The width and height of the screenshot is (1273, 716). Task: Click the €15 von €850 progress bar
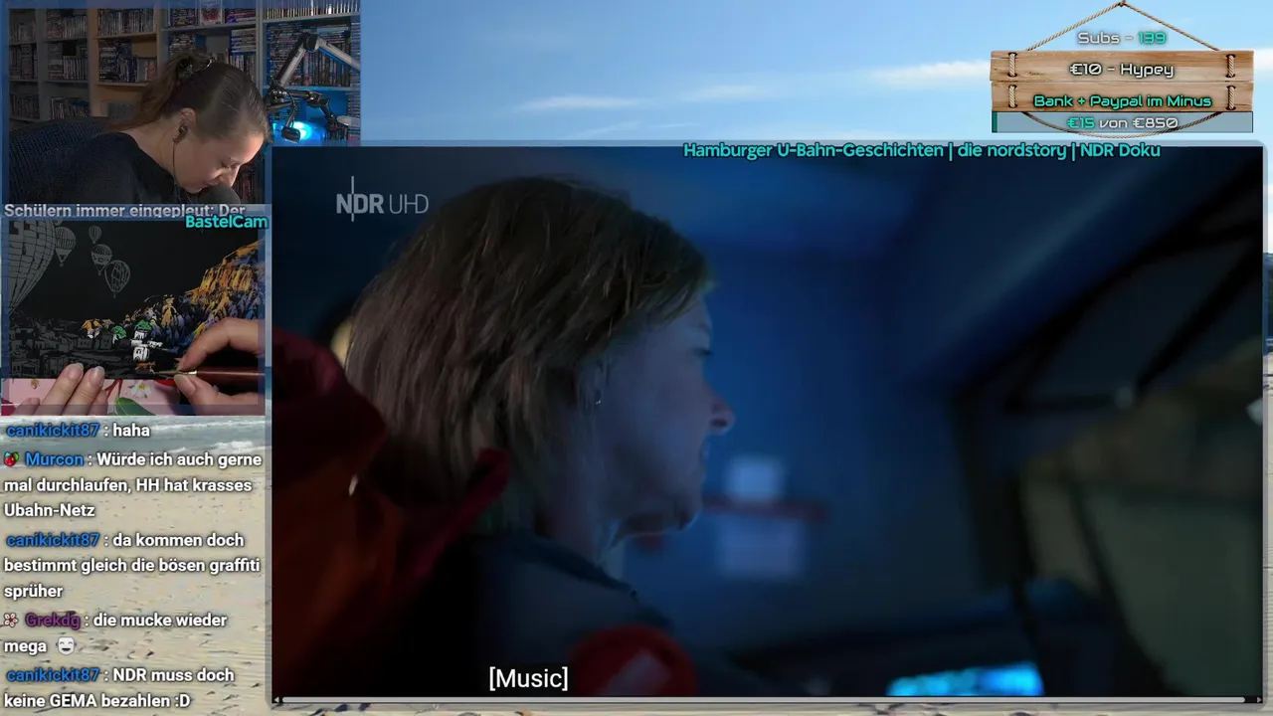coord(1122,123)
